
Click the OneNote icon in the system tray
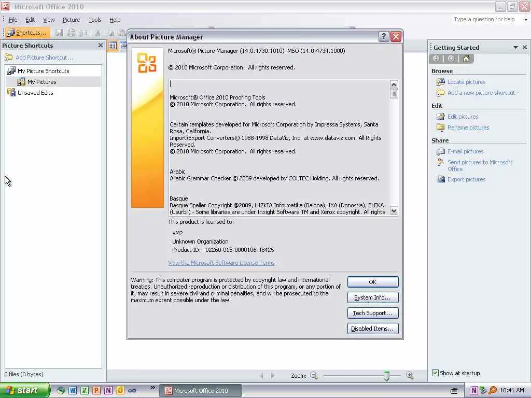473,391
